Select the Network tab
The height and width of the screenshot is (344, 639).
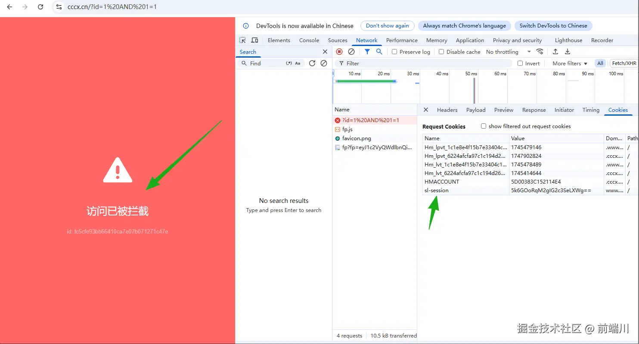[366, 40]
